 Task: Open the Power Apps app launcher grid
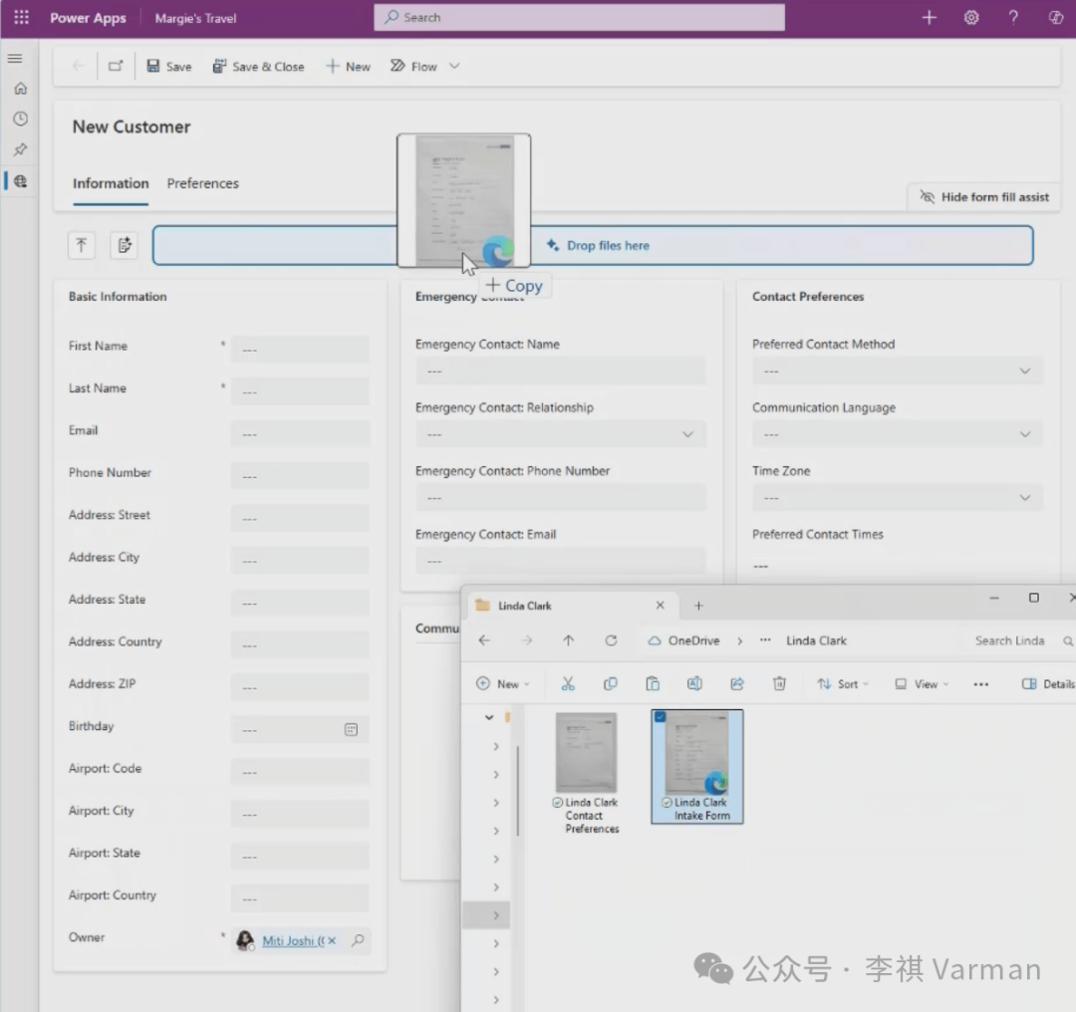click(x=21, y=17)
